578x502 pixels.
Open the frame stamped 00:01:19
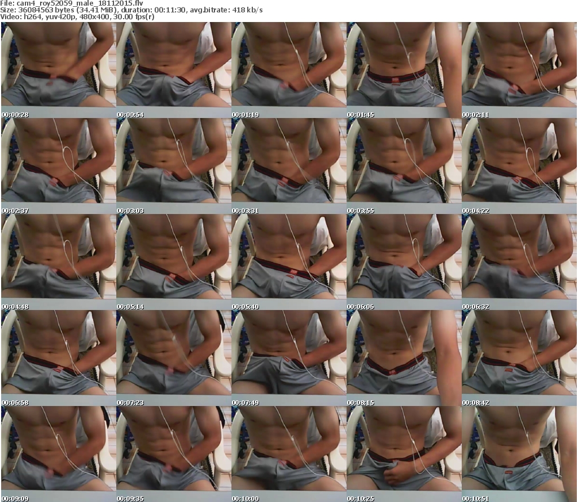(x=288, y=70)
